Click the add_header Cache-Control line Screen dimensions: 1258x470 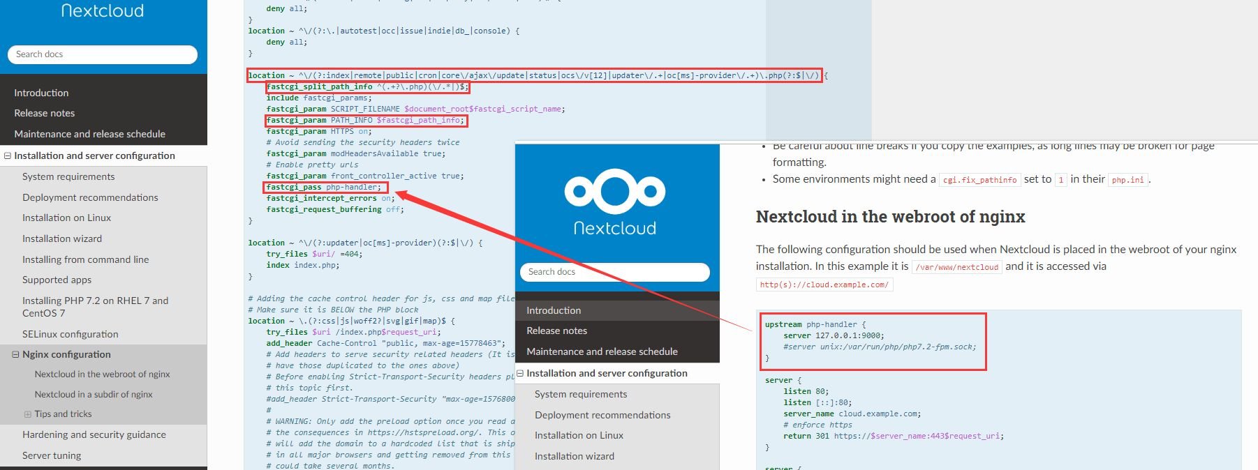point(386,343)
